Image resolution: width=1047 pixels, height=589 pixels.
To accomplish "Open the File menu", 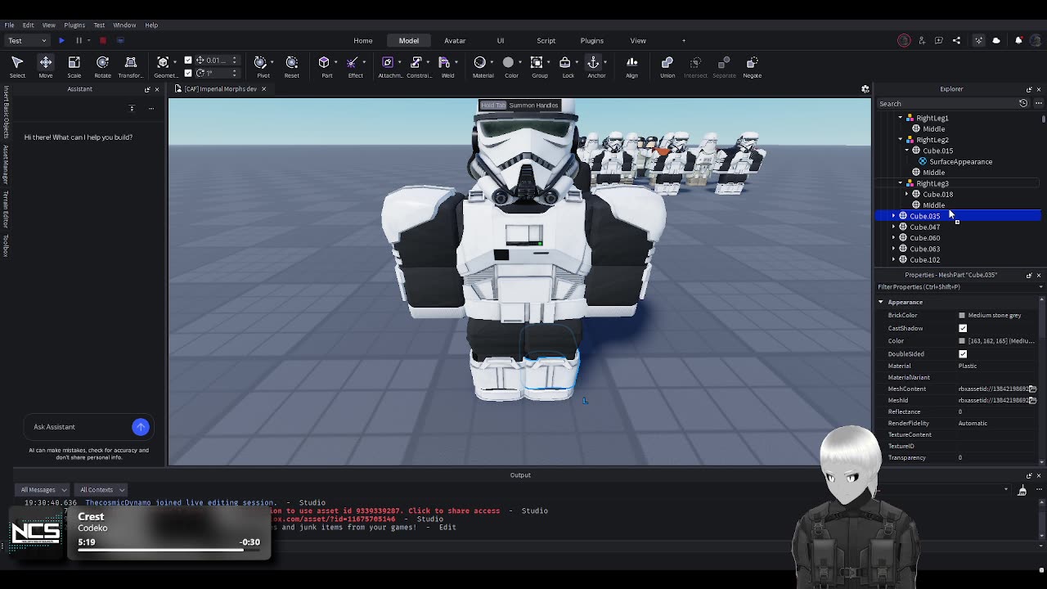I will point(9,25).
